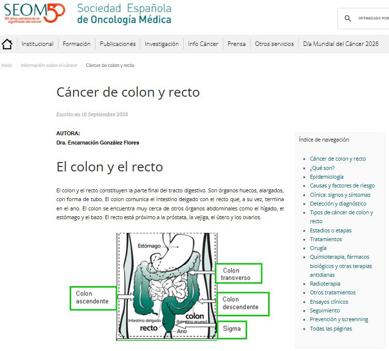
Task: Click the search magnifier icon
Action: pyautogui.click(x=348, y=19)
